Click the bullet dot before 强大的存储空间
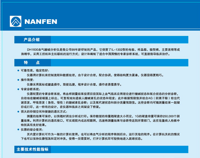Viewport: 200px width, 158px height. pos(18,111)
